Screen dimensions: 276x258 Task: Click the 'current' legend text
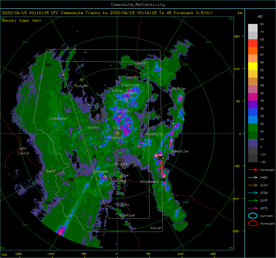click(x=266, y=216)
